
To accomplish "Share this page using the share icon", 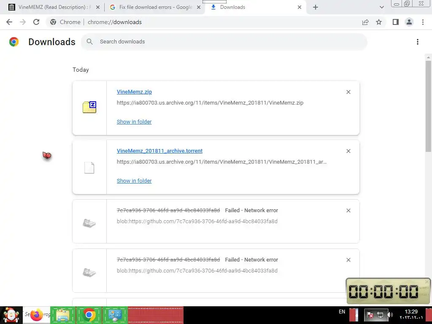I will [365, 22].
